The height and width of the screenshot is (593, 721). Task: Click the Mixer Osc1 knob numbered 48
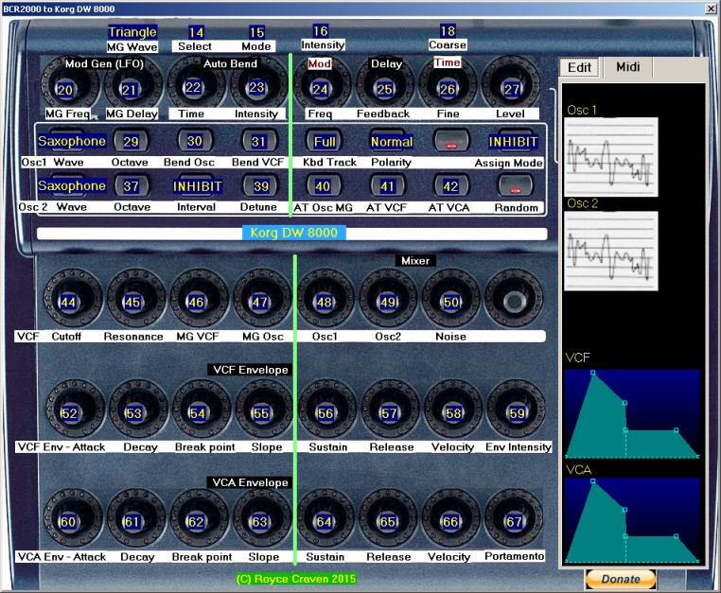click(x=325, y=303)
